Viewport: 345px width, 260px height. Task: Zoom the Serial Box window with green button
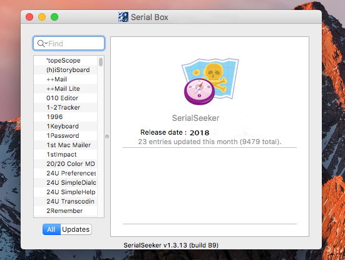(54, 17)
